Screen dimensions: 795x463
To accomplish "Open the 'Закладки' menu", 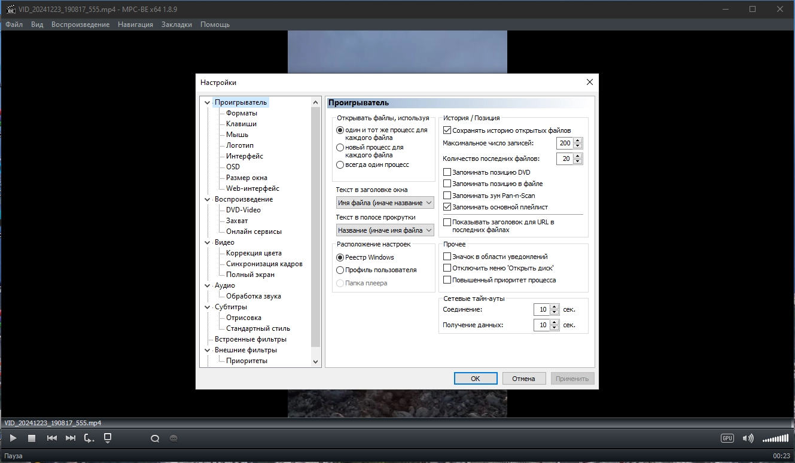I will click(x=176, y=25).
